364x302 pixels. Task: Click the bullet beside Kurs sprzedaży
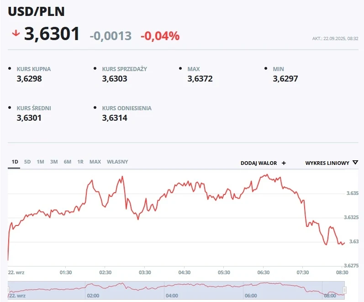tap(95, 68)
